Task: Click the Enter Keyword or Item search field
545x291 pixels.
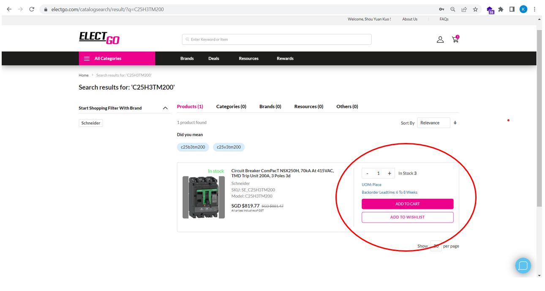Action: click(277, 39)
